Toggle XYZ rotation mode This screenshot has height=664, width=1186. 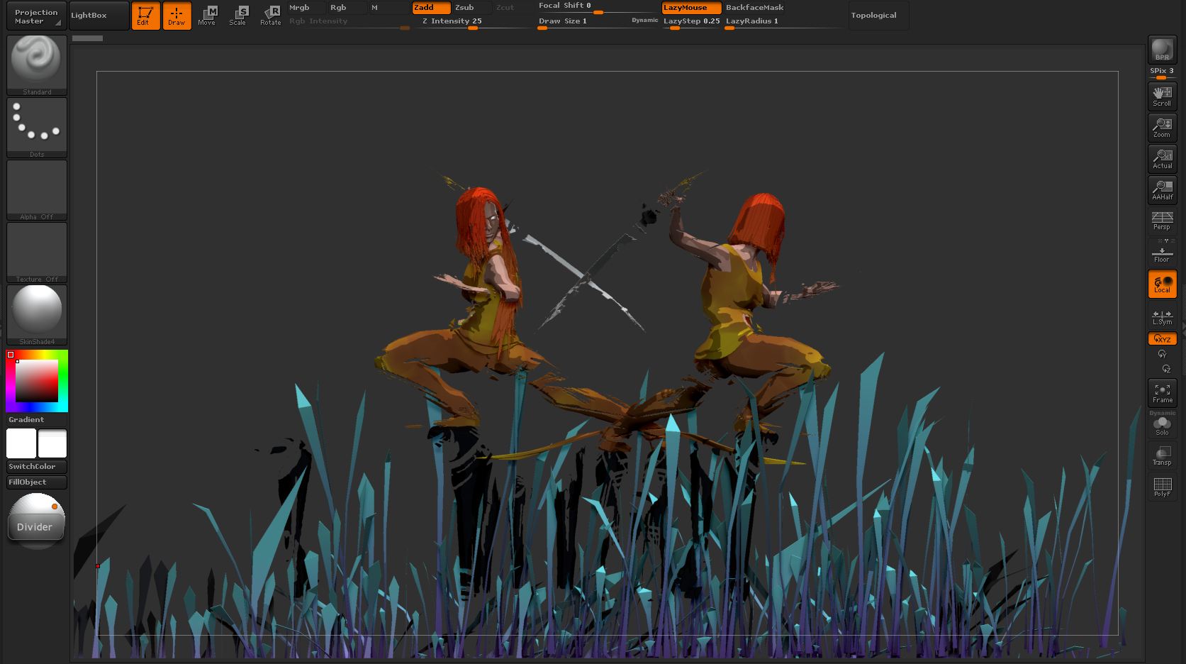1162,339
